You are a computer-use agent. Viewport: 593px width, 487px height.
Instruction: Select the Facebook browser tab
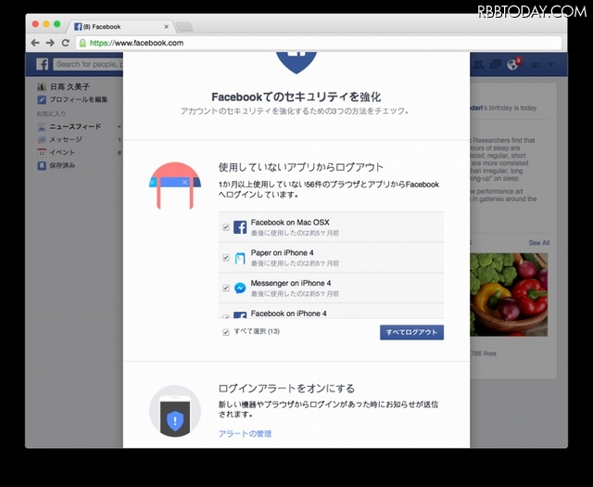(x=120, y=26)
